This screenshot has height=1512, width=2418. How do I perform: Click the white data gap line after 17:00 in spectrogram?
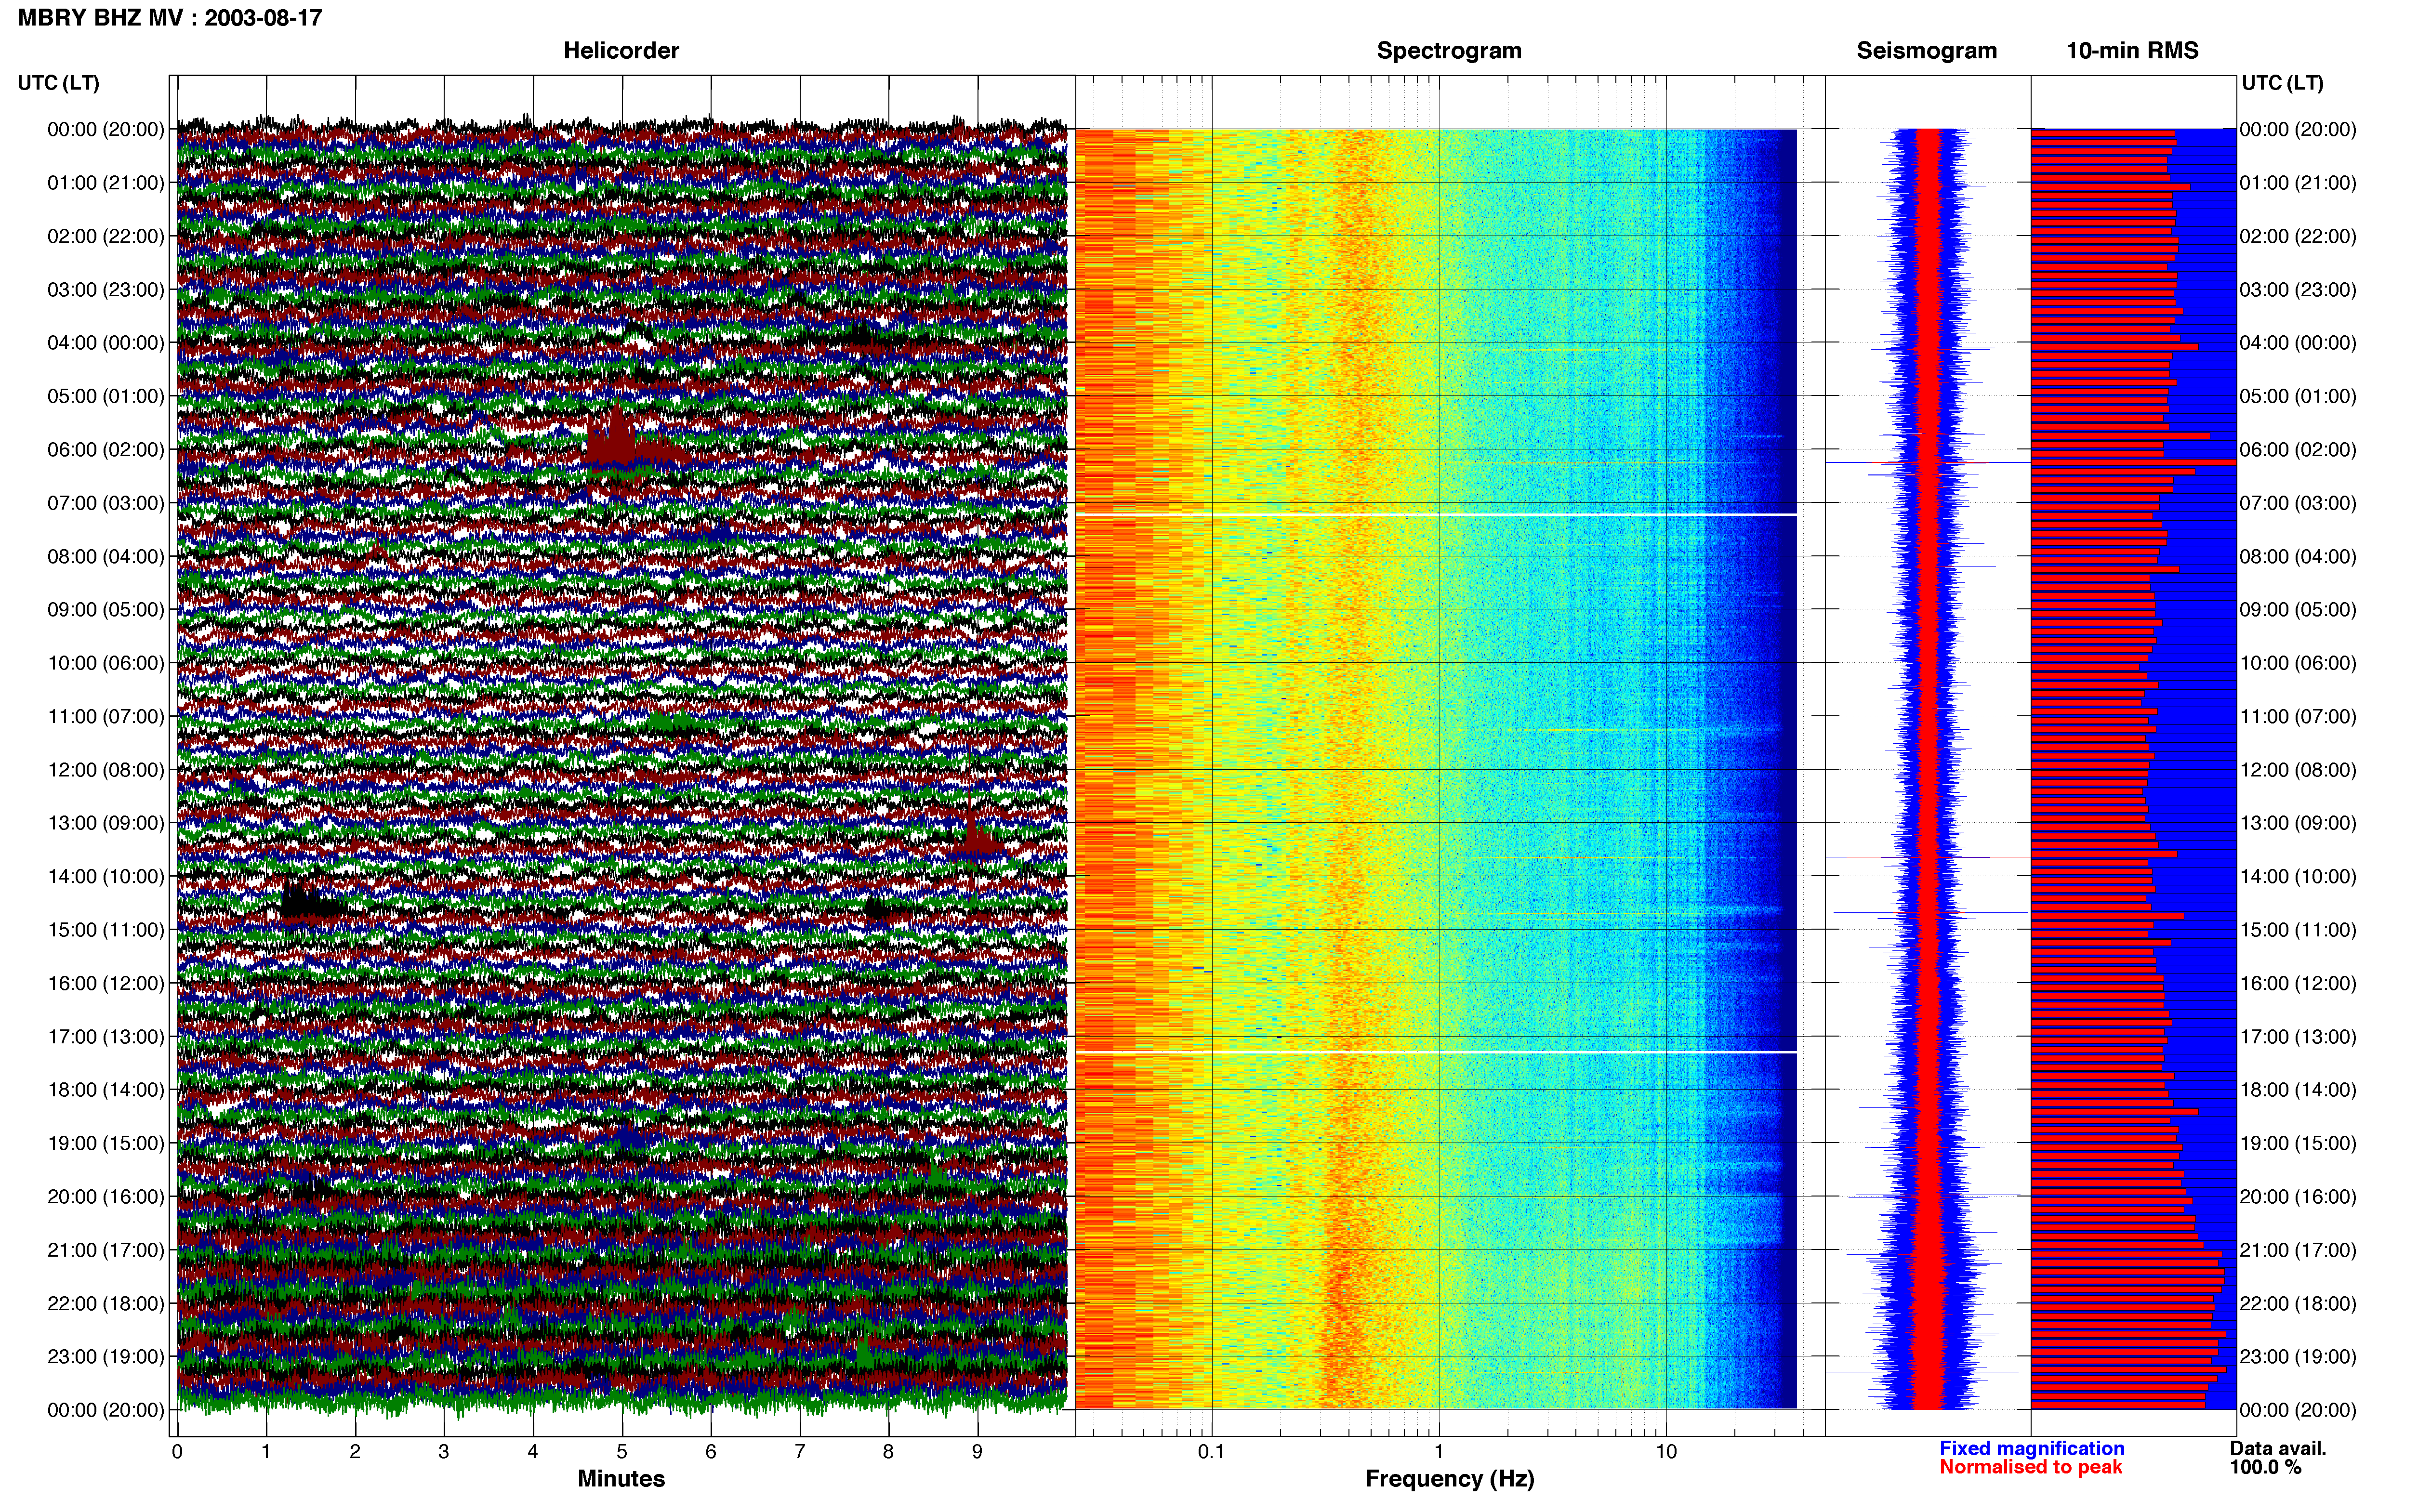click(x=1436, y=1052)
